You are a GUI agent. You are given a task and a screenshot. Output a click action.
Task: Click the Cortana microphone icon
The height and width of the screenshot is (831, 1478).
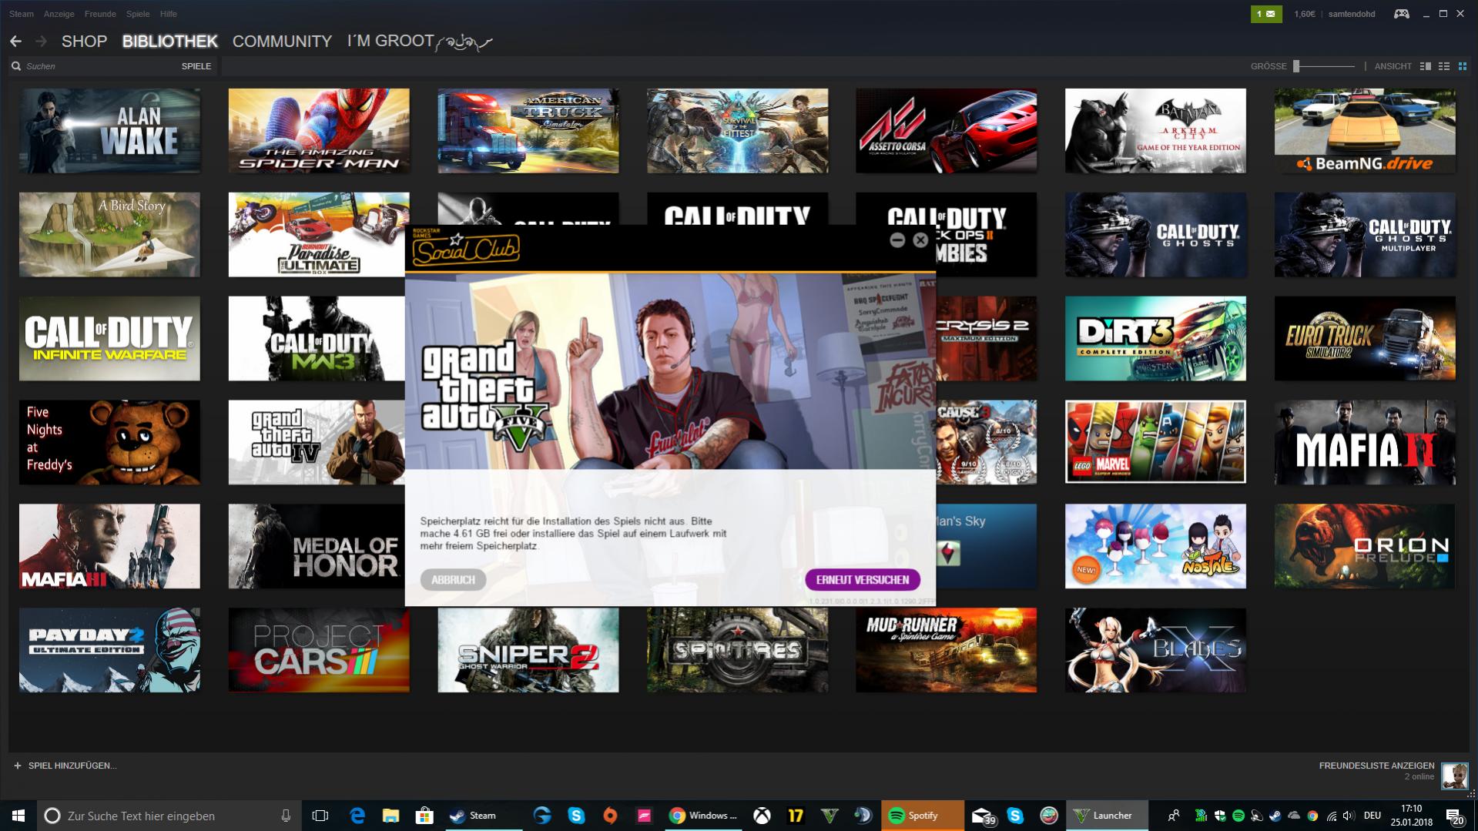[x=286, y=816]
